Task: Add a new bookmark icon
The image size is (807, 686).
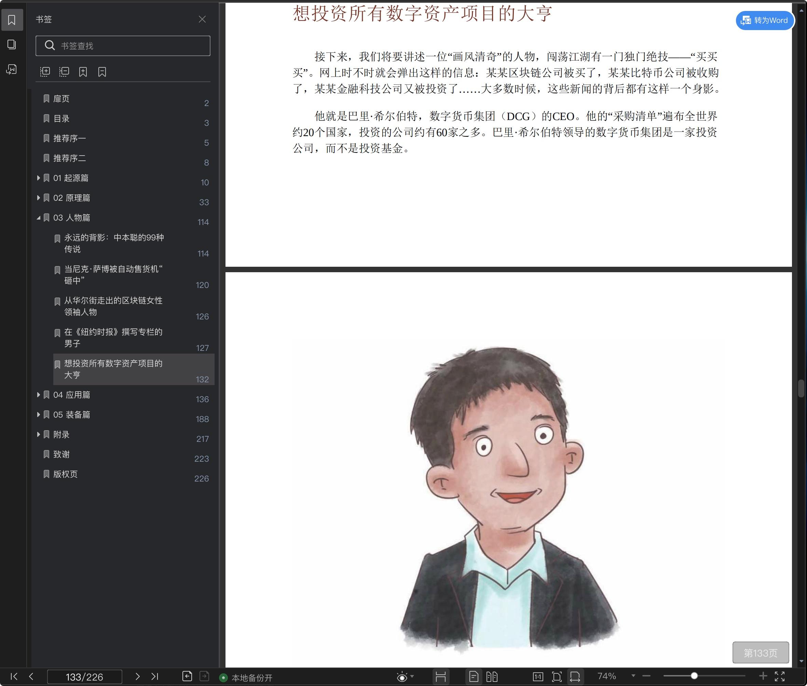Action: click(x=83, y=71)
